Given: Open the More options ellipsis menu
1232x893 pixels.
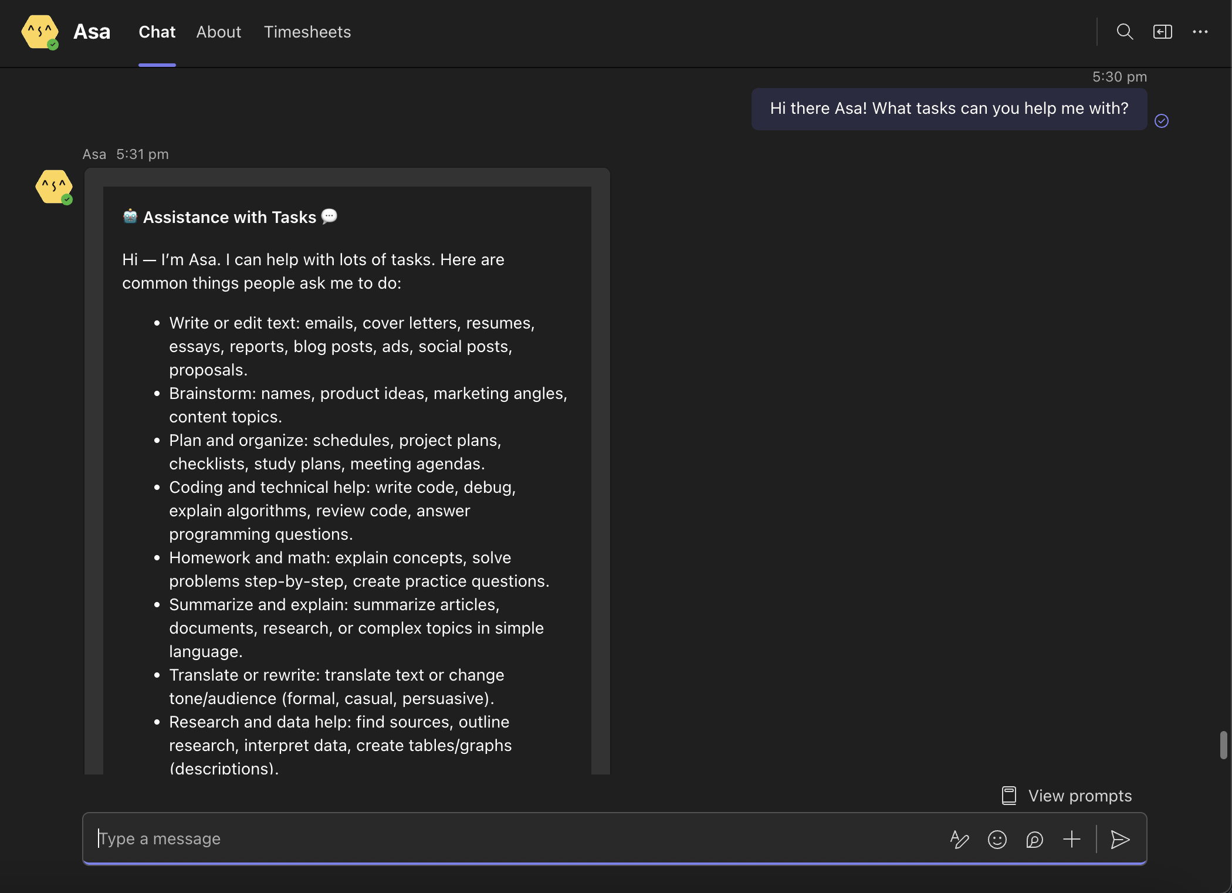Looking at the screenshot, I should [1200, 32].
